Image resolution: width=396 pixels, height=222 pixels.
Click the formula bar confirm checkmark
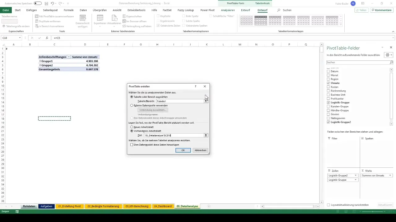[39, 38]
